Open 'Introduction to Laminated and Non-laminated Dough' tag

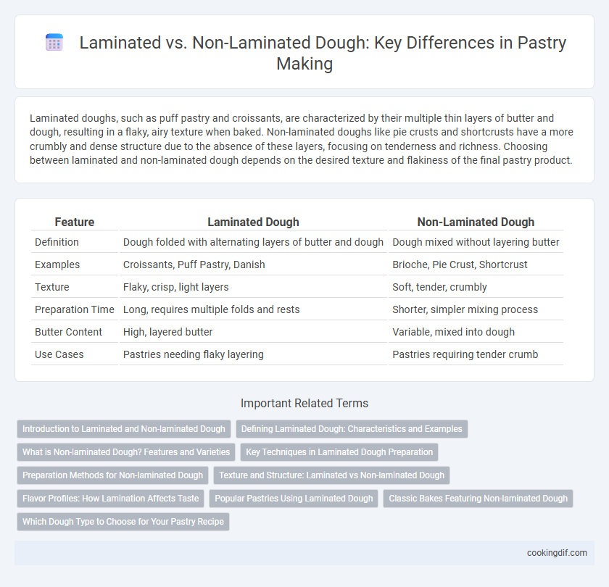point(124,429)
